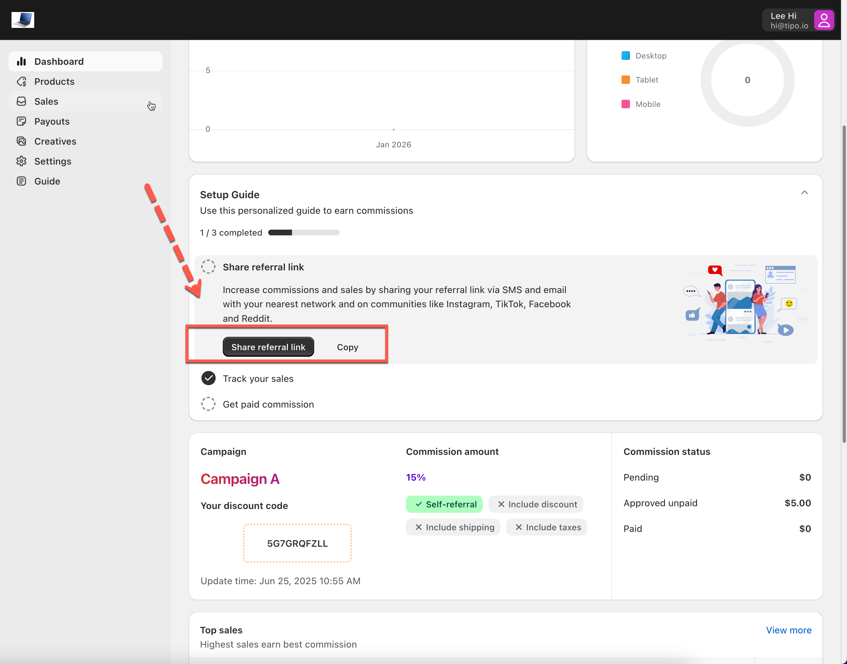Expand the Track your sales step
The image size is (847, 664).
(x=258, y=379)
